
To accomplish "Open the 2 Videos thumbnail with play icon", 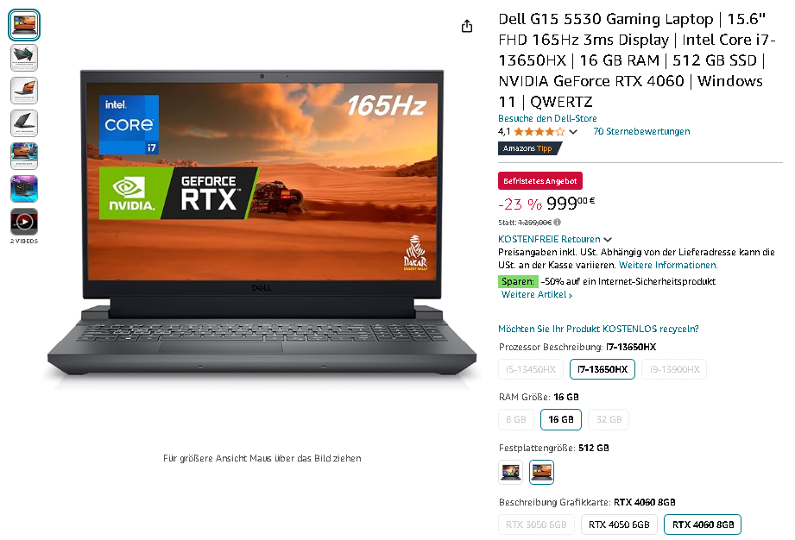I will 24,222.
